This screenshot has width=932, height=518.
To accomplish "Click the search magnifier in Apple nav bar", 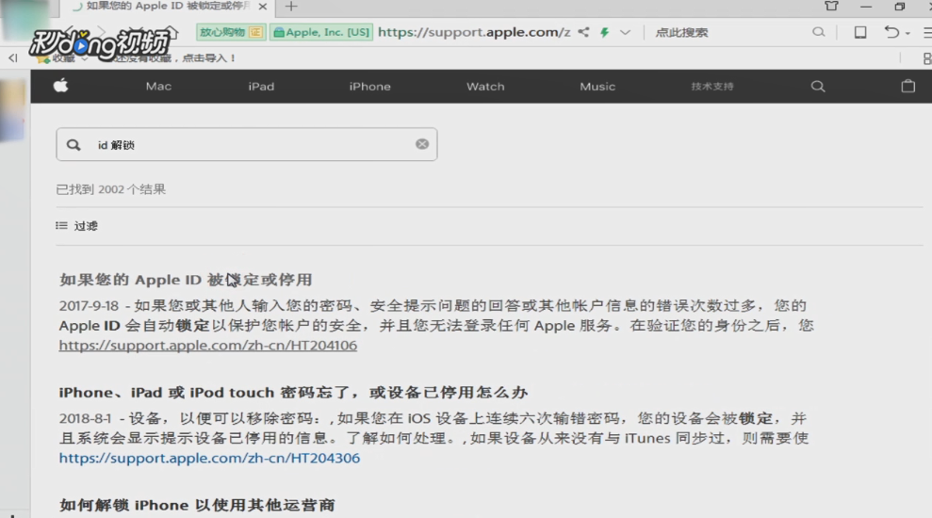I will 818,87.
